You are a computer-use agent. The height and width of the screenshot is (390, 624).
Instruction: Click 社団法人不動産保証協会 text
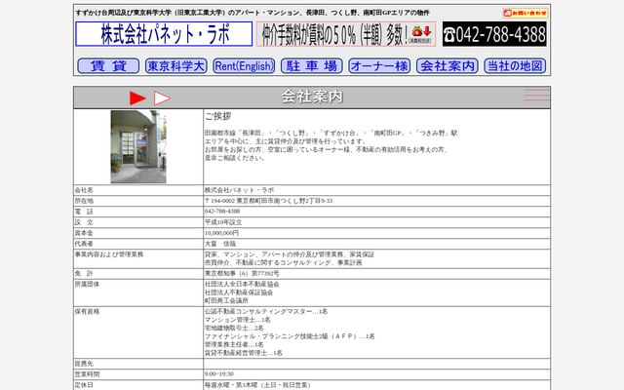[x=239, y=292]
